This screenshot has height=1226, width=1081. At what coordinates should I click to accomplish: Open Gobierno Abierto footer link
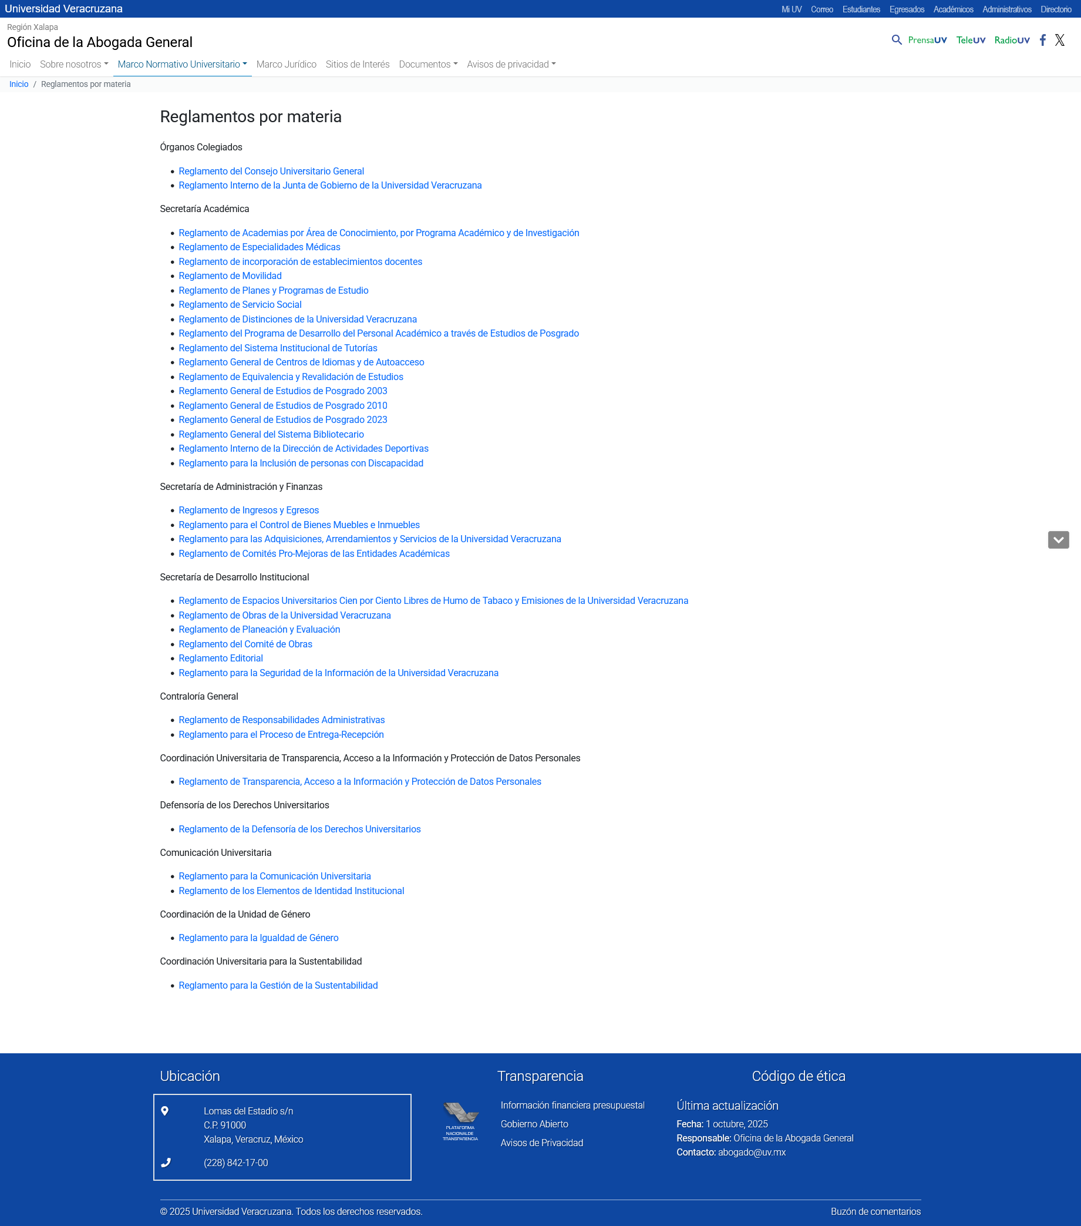tap(534, 1123)
